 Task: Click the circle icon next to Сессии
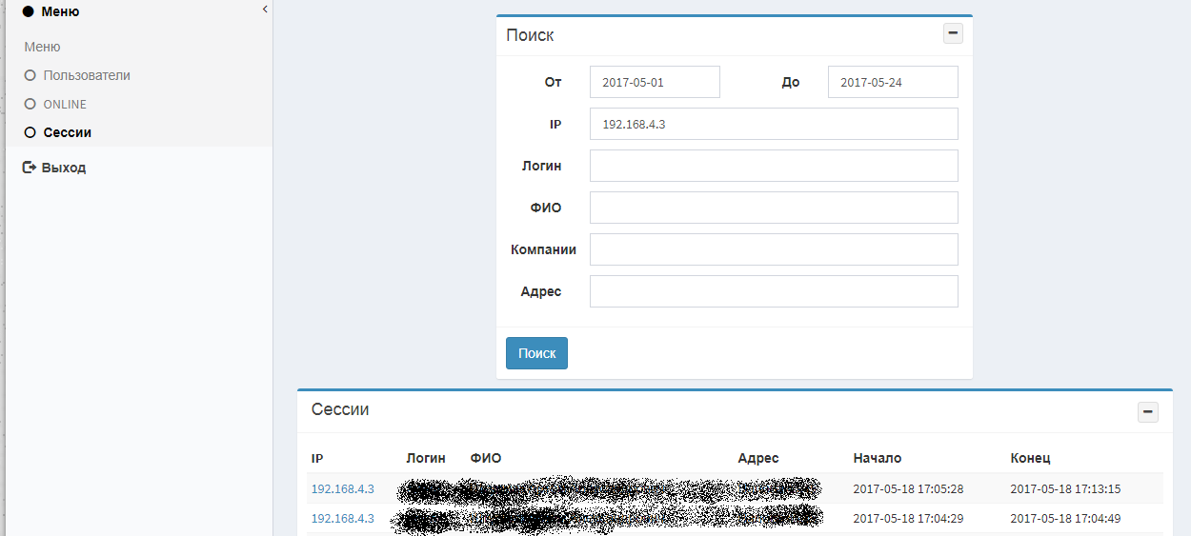tap(30, 132)
